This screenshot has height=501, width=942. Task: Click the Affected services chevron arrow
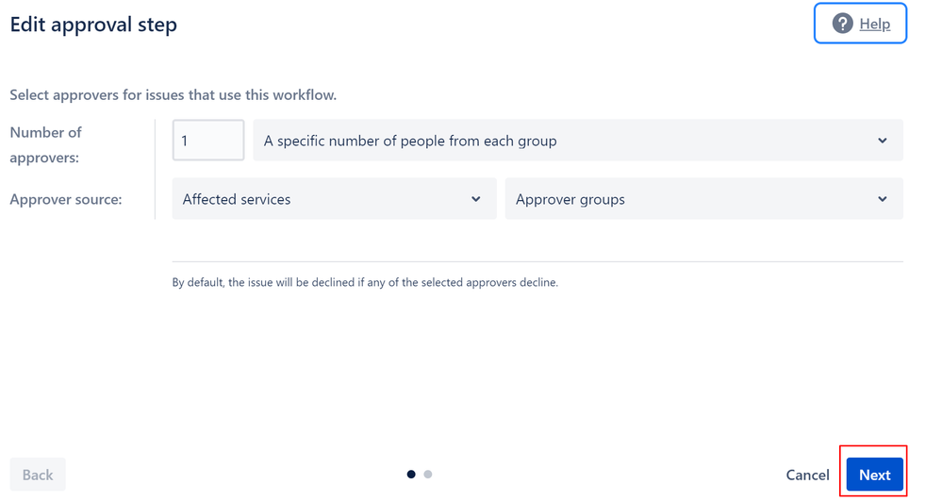pyautogui.click(x=476, y=199)
